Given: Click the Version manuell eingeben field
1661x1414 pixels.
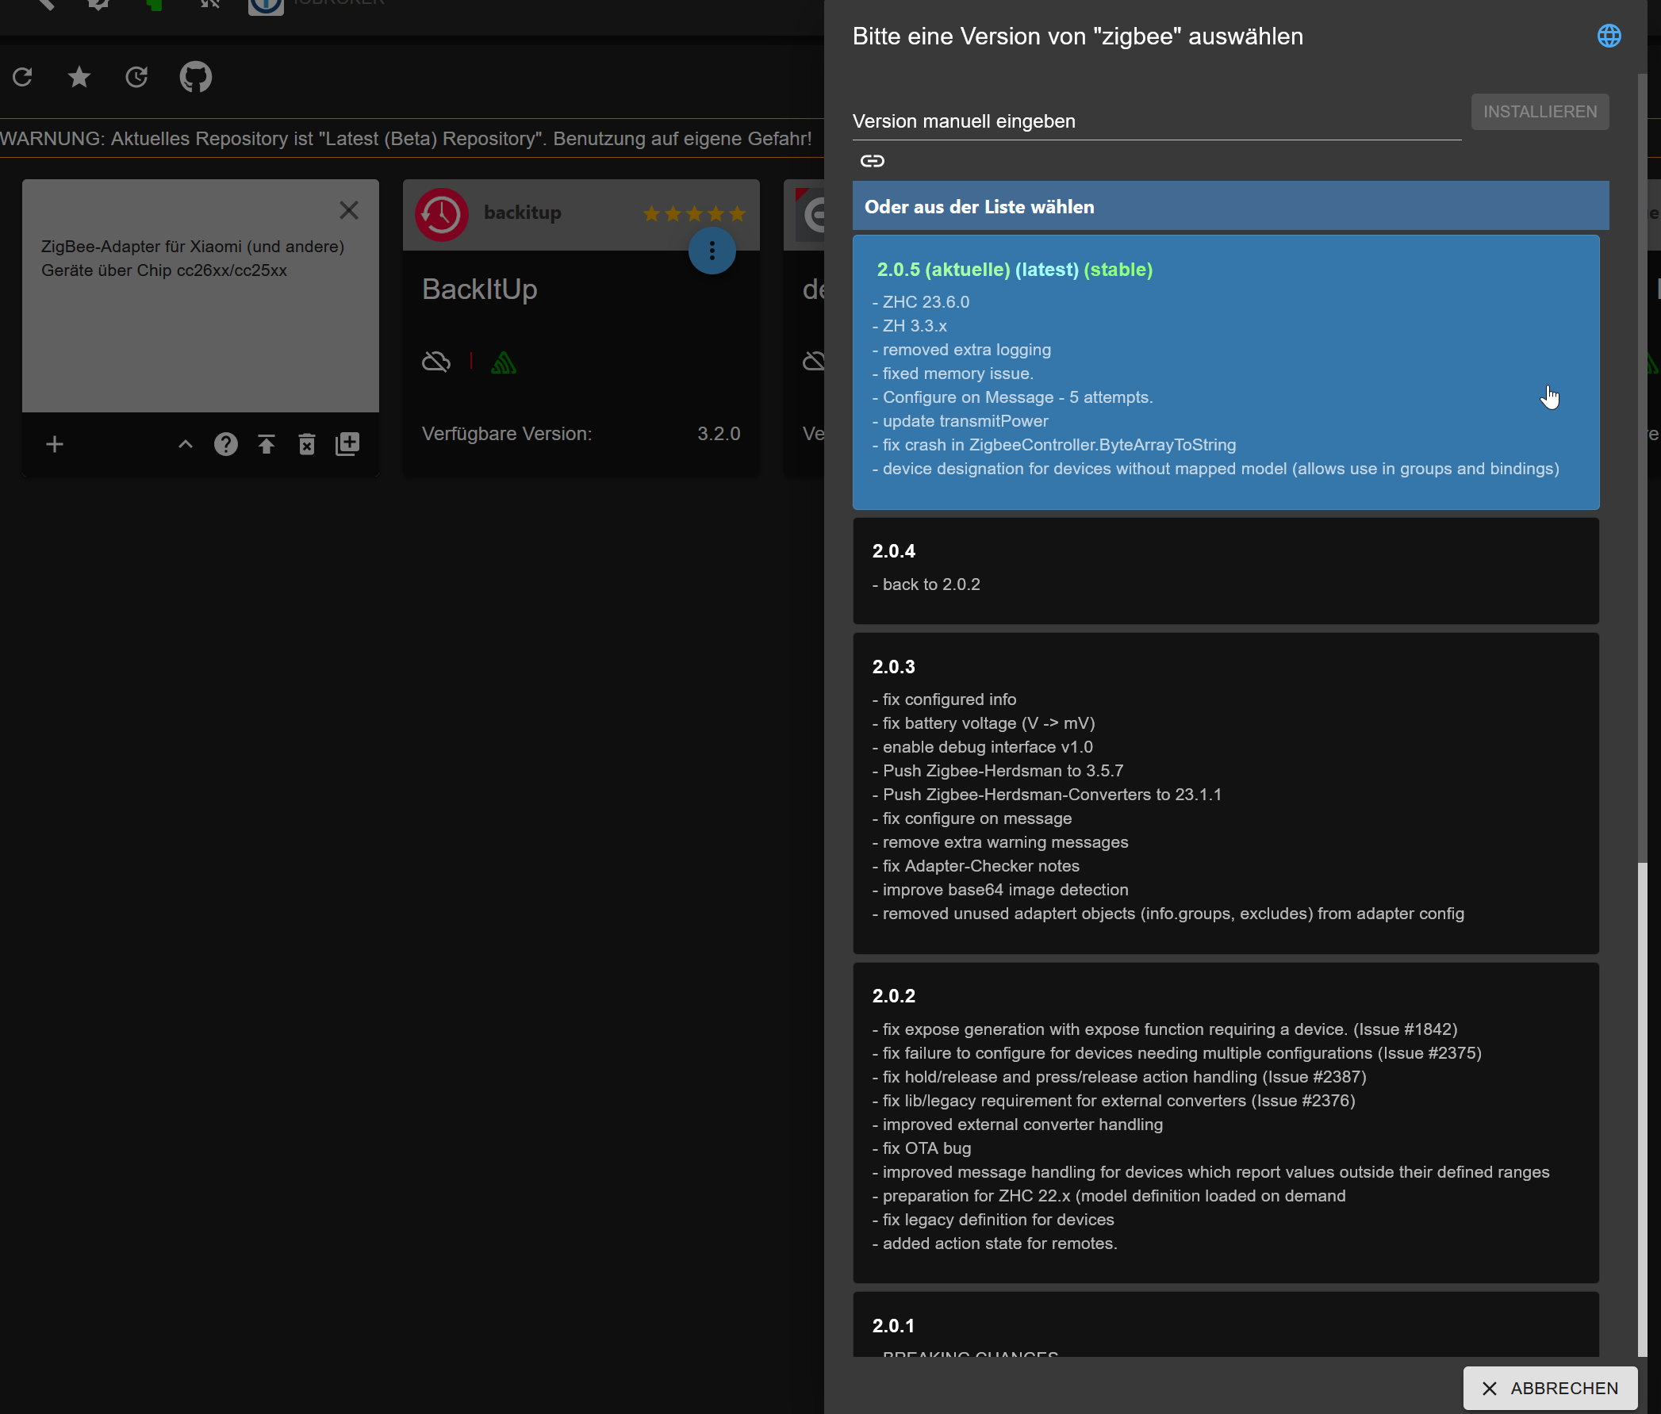Looking at the screenshot, I should tap(1155, 122).
